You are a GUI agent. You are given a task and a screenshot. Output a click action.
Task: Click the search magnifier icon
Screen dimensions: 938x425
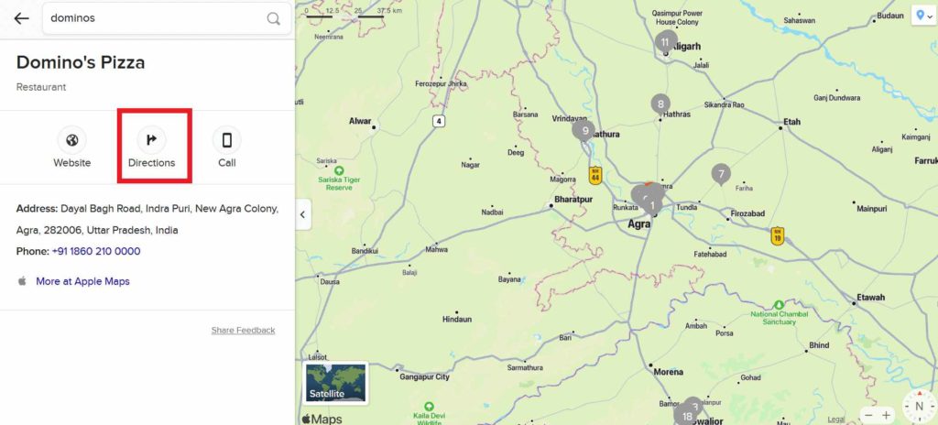point(273,18)
